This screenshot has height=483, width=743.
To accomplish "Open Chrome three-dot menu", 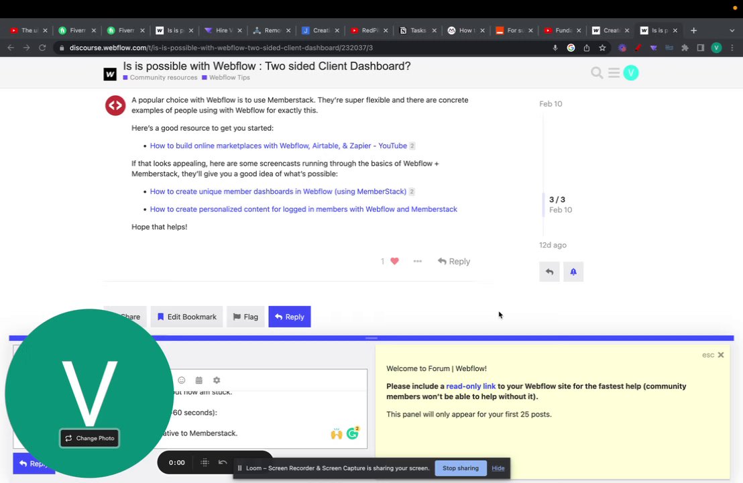I will coord(732,48).
